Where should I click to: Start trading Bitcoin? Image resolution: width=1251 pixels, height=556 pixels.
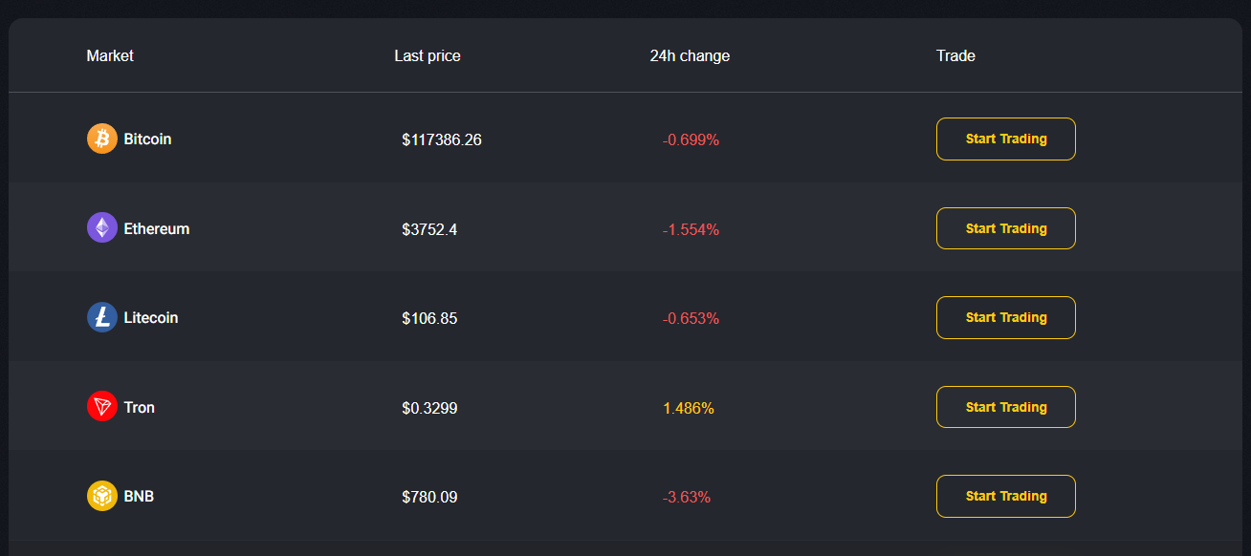(1006, 139)
